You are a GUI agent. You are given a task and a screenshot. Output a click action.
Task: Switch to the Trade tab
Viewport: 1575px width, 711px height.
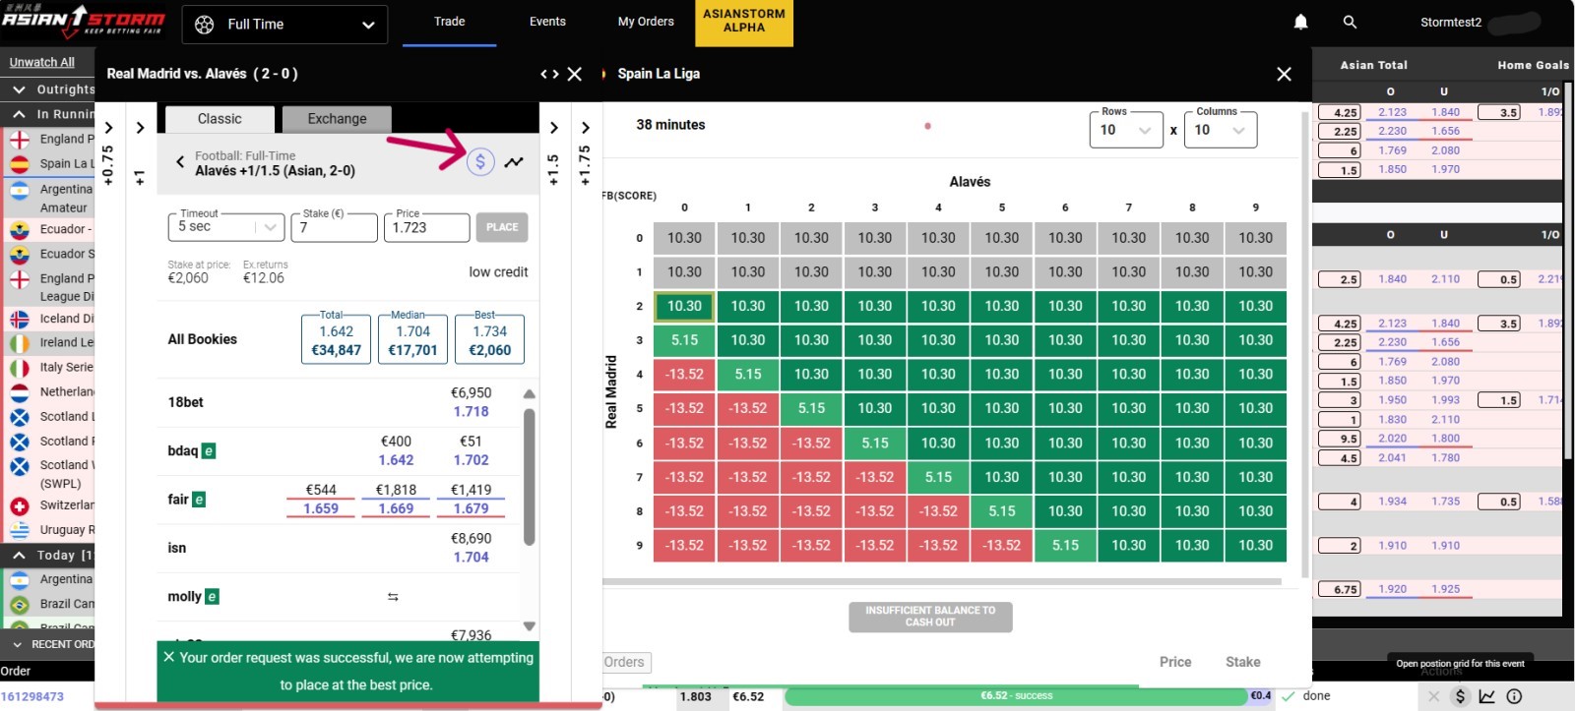click(x=449, y=22)
